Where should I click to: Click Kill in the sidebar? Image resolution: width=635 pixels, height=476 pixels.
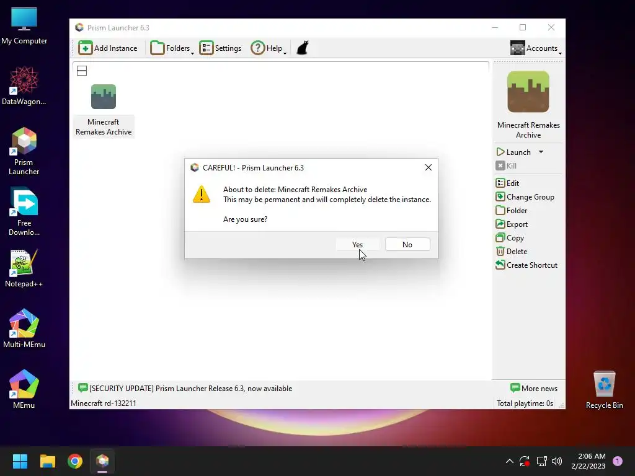click(506, 166)
